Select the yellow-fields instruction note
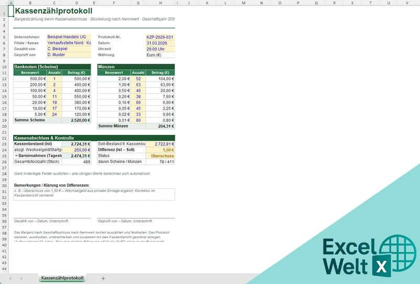 [x=82, y=174]
